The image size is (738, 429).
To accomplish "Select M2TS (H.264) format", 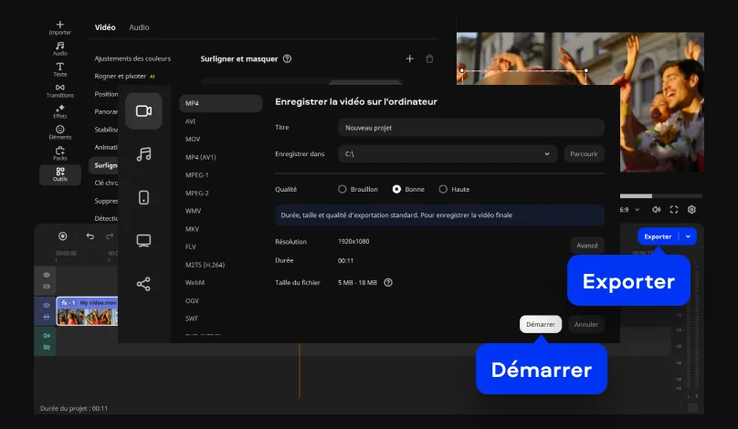I will click(x=205, y=265).
